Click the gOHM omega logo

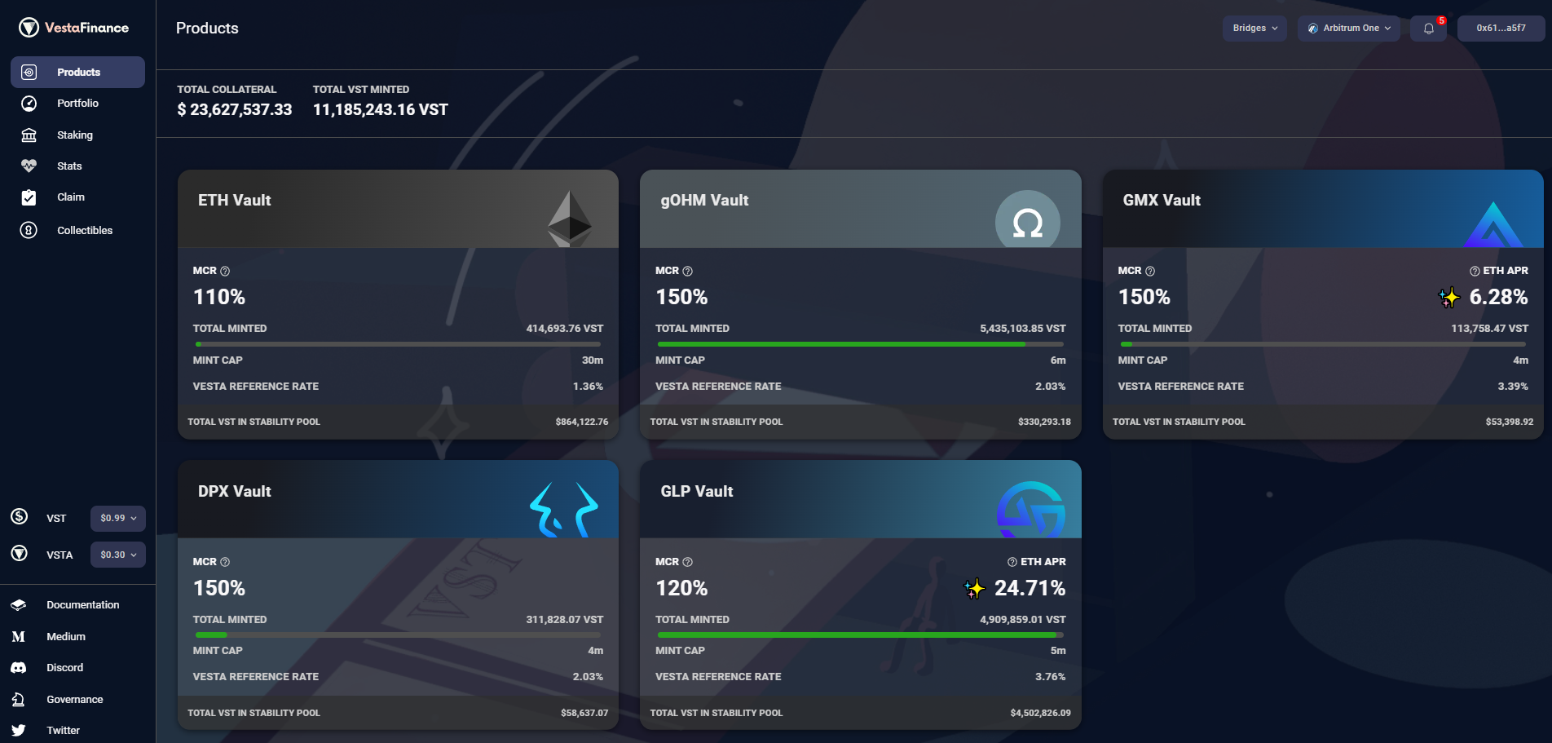point(1028,219)
